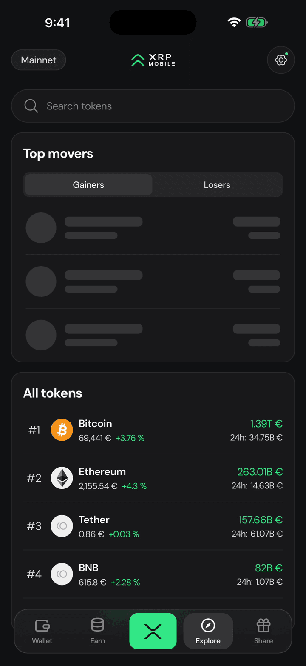
Task: Open the Earn coins icon
Action: pyautogui.click(x=97, y=626)
